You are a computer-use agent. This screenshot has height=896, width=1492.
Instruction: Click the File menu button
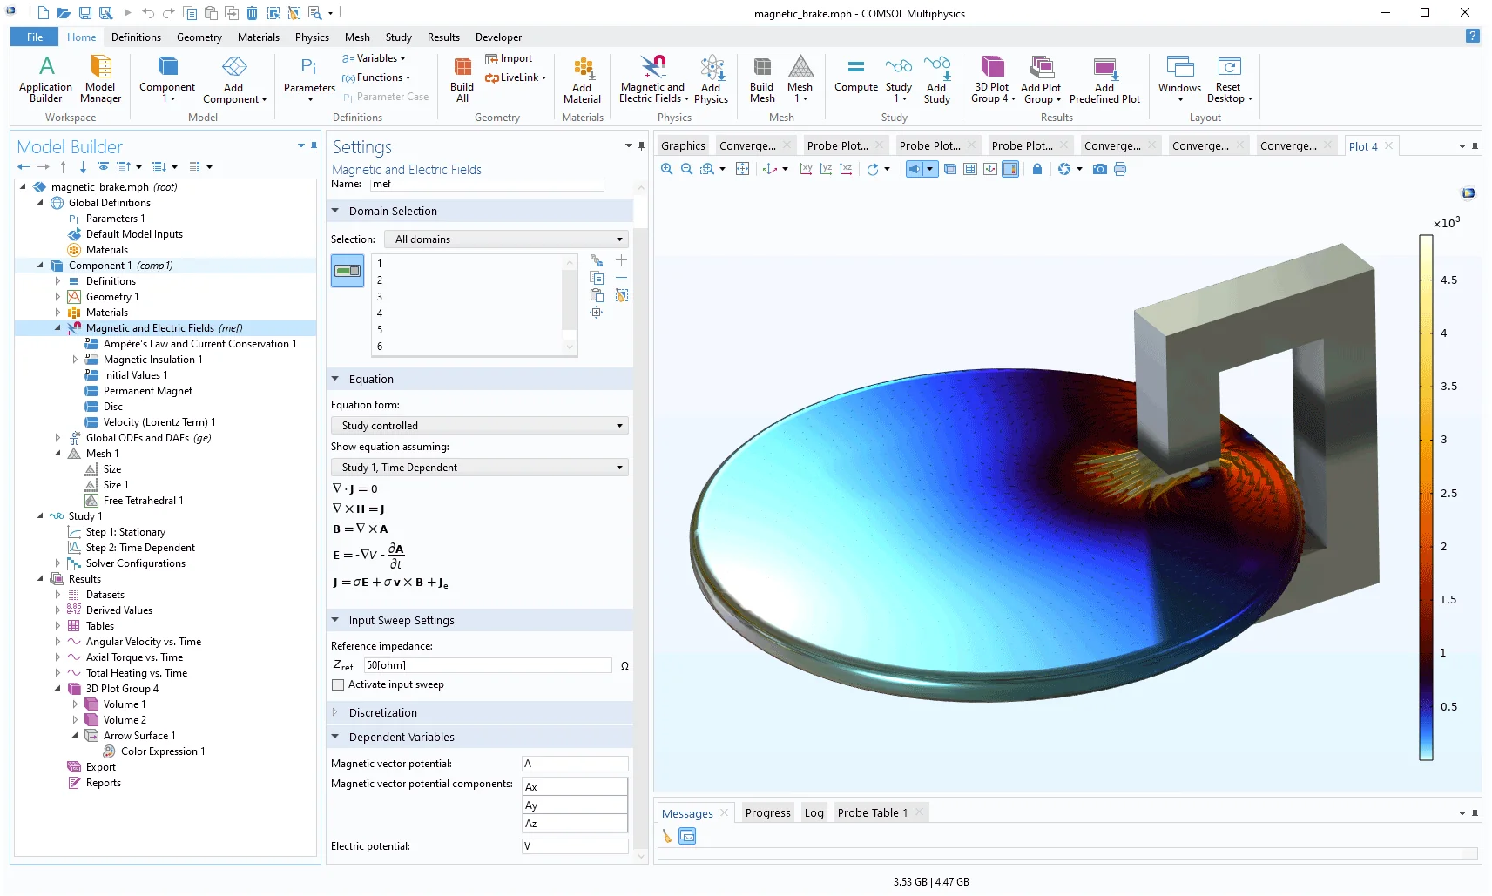click(x=35, y=37)
